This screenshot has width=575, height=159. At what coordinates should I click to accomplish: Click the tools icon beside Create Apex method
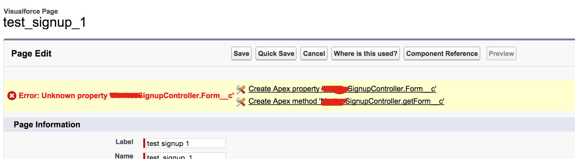click(240, 102)
